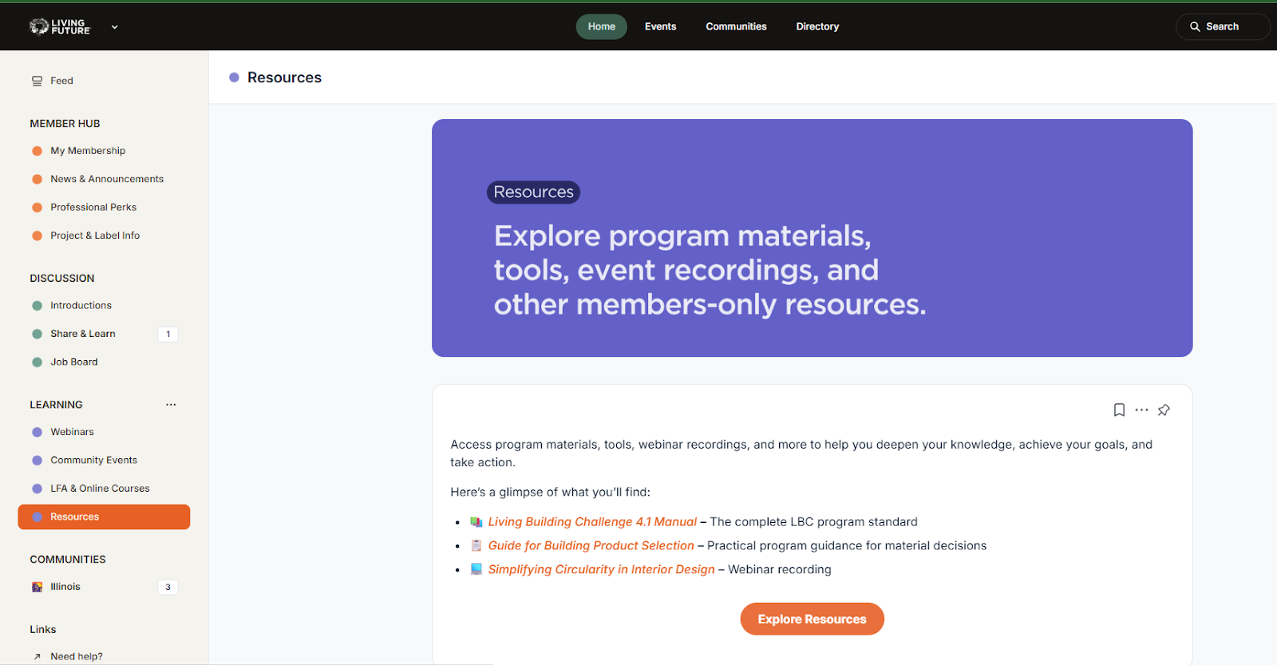Open My Membership space

coord(104,151)
